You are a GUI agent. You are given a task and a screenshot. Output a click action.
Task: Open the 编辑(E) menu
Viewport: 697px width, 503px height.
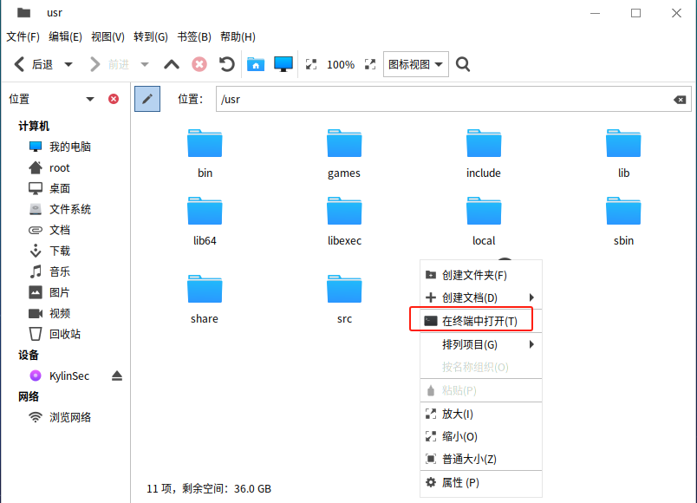tap(65, 36)
